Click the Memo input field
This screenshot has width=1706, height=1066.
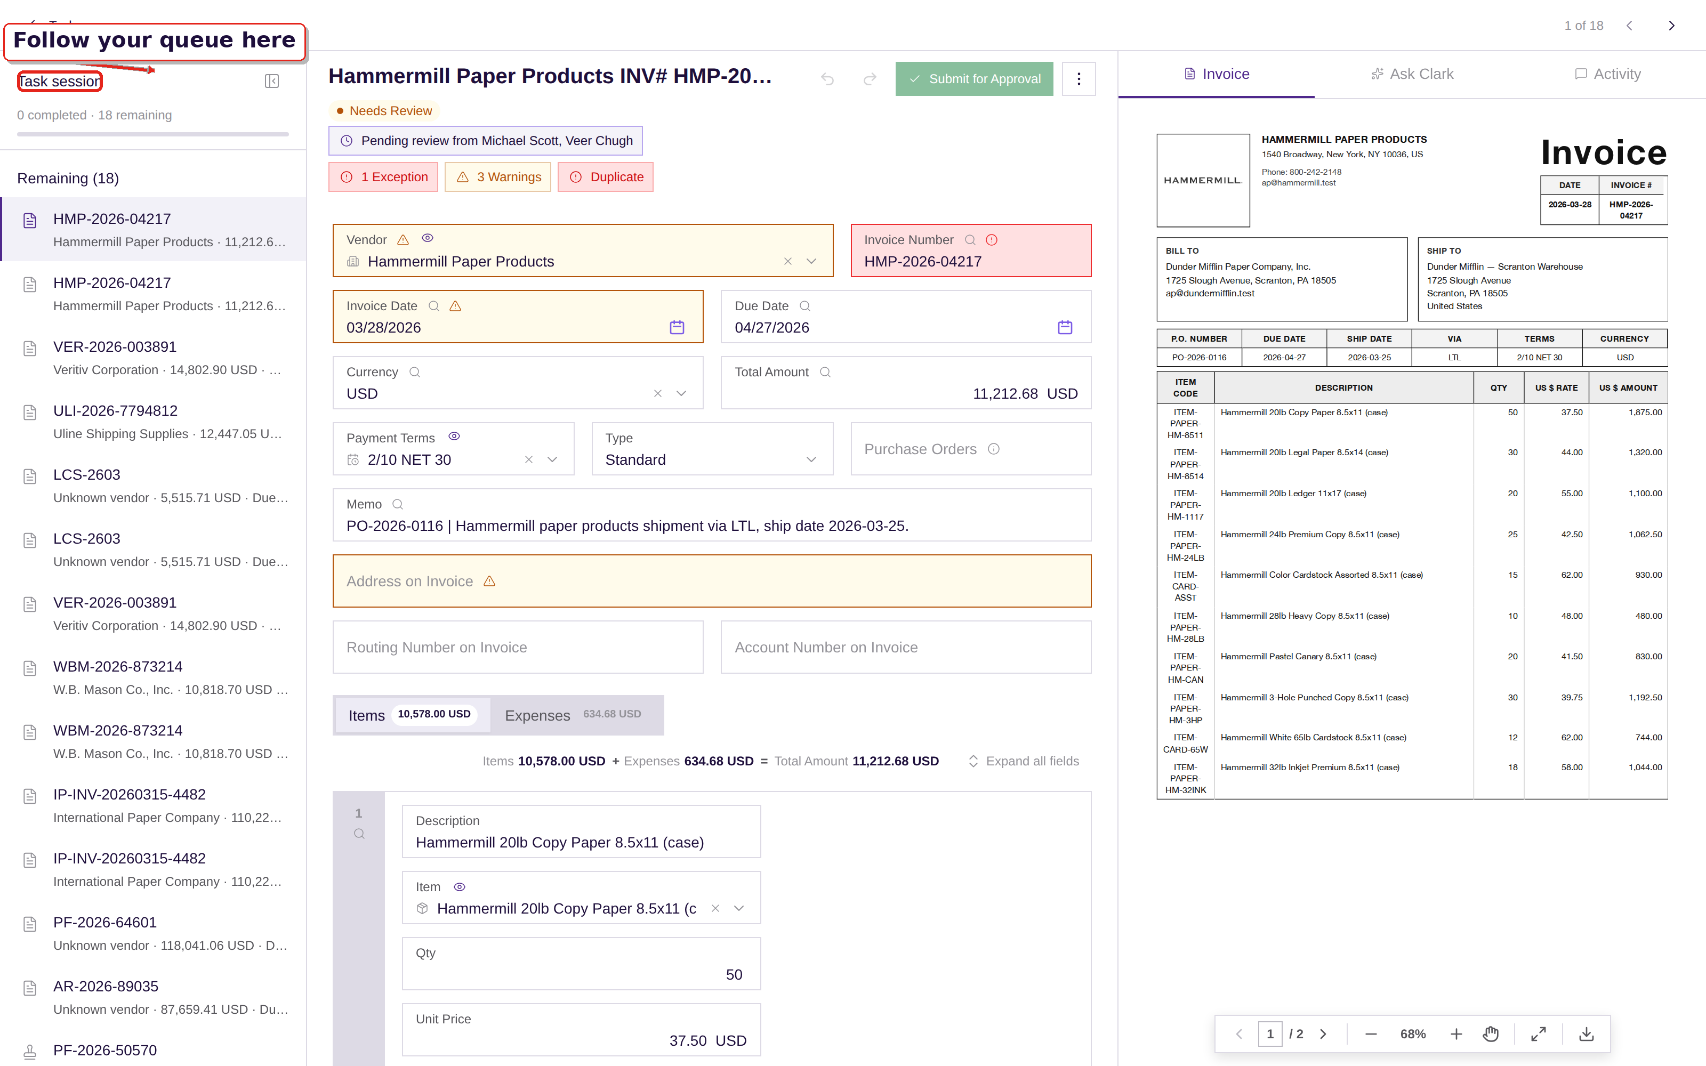[712, 515]
